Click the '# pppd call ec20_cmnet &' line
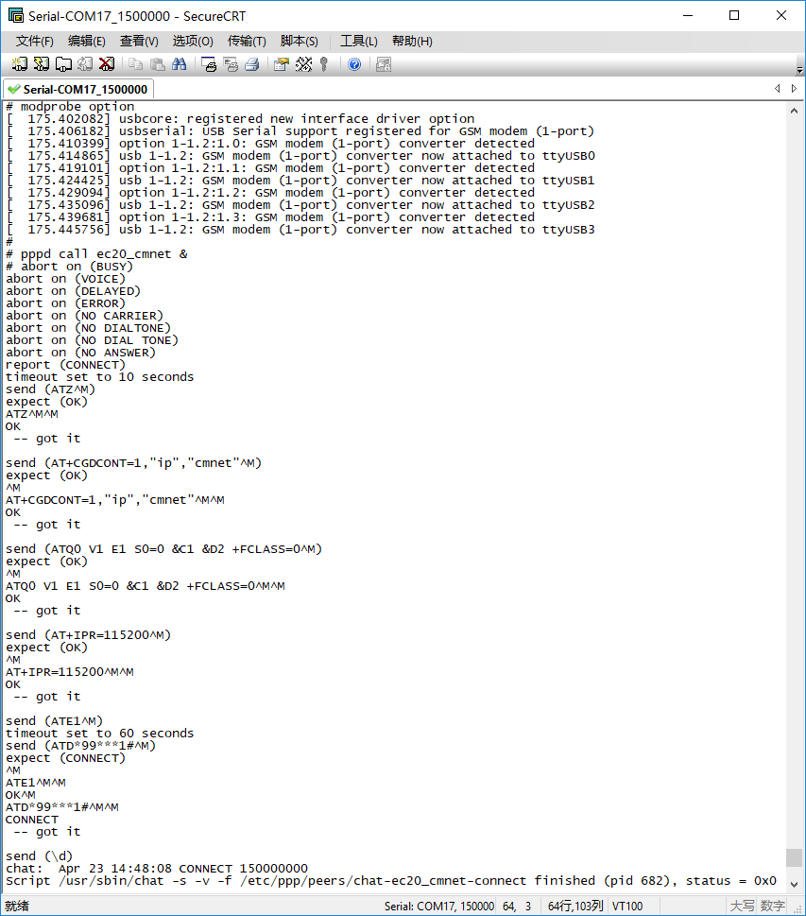This screenshot has width=806, height=916. pos(97,254)
